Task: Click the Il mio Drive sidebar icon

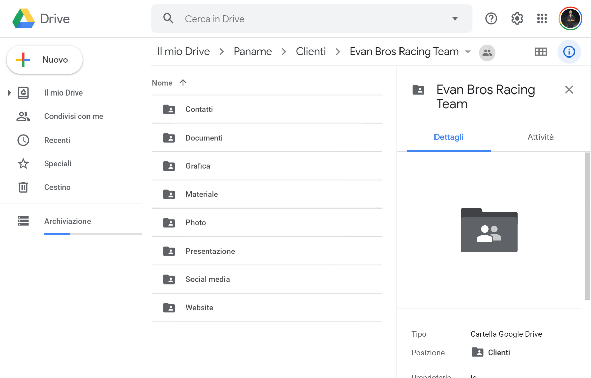Action: coord(23,93)
